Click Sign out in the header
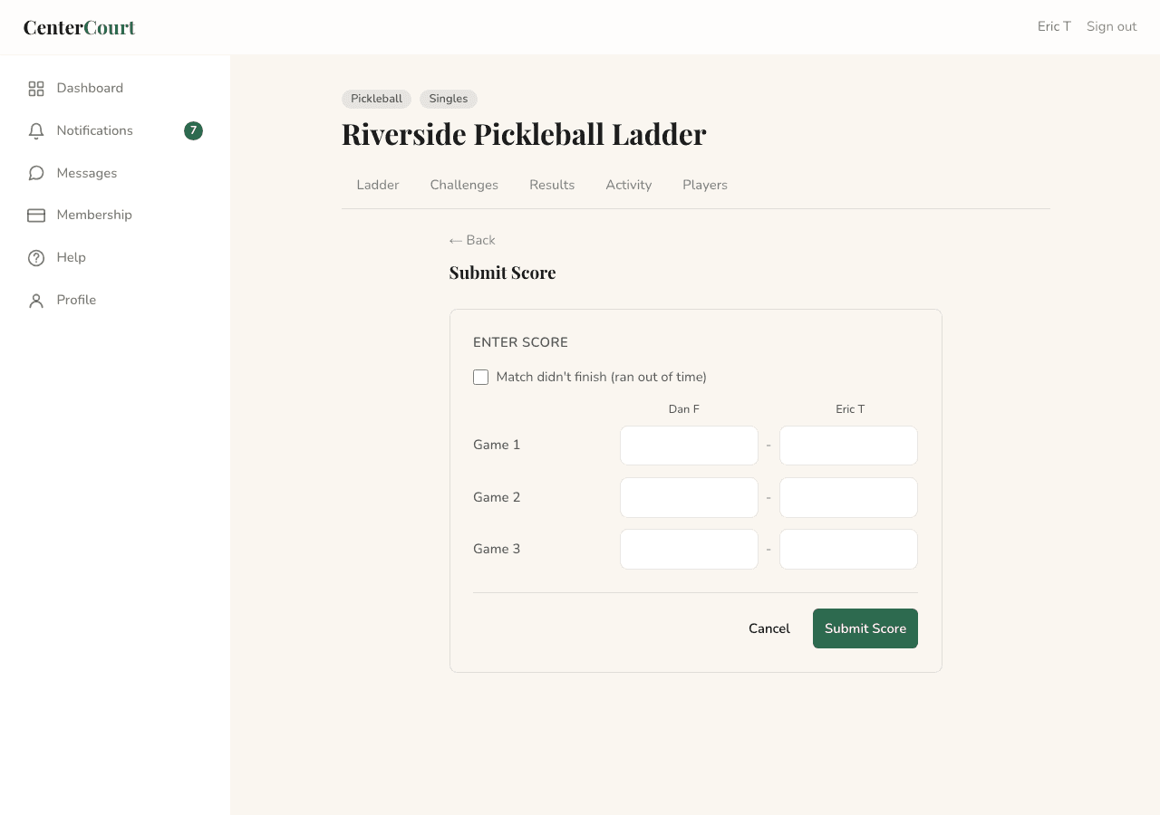This screenshot has height=815, width=1160. pos(1112,26)
